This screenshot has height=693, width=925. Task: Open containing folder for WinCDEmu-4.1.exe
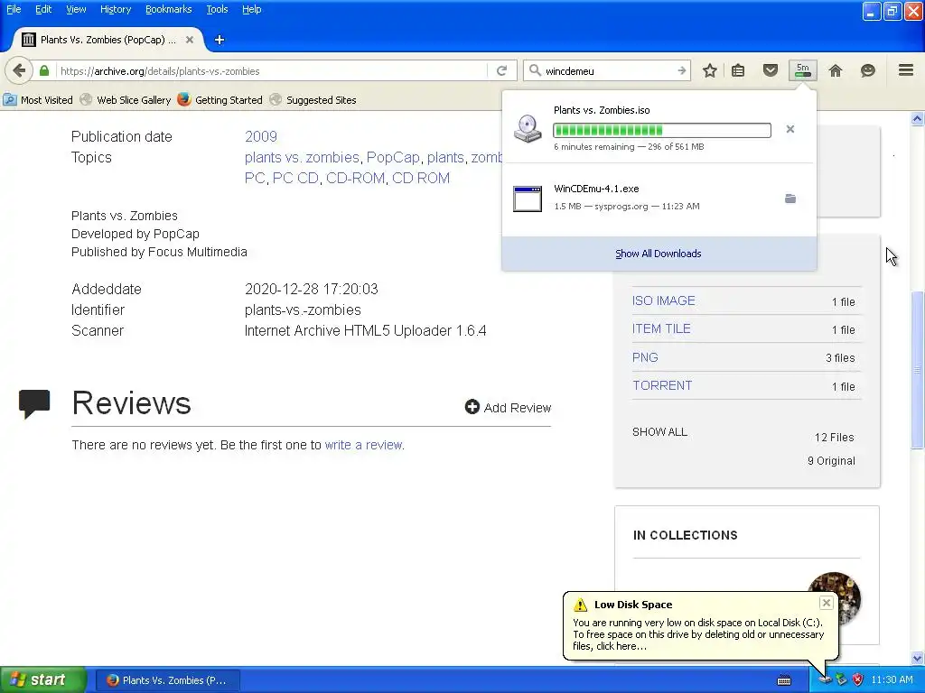click(x=790, y=199)
